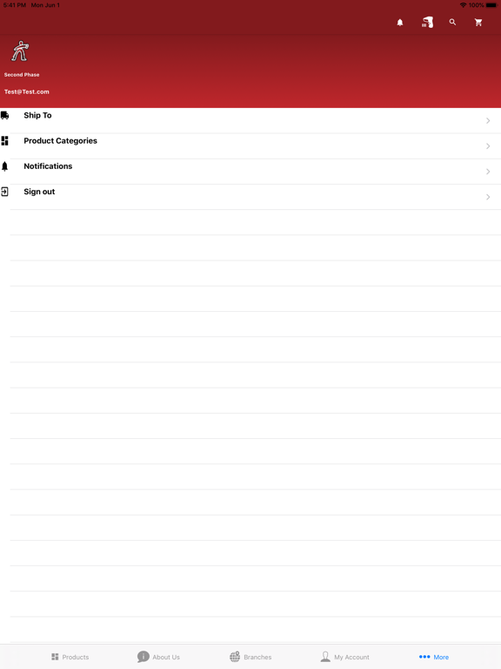Image resolution: width=501 pixels, height=669 pixels.
Task: Tap the Sign out door icon
Action: [x=4, y=192]
